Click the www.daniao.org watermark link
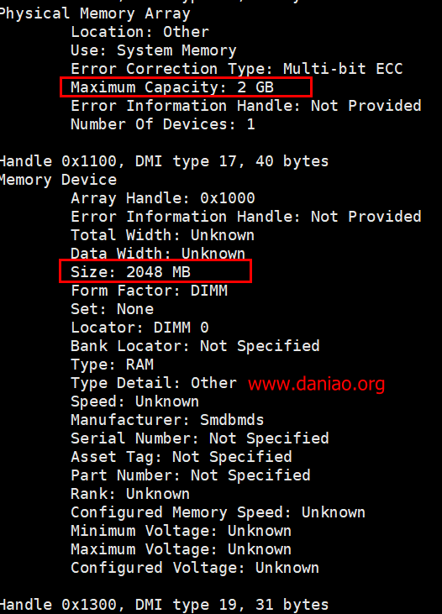This screenshot has height=614, width=442. pyautogui.click(x=316, y=383)
